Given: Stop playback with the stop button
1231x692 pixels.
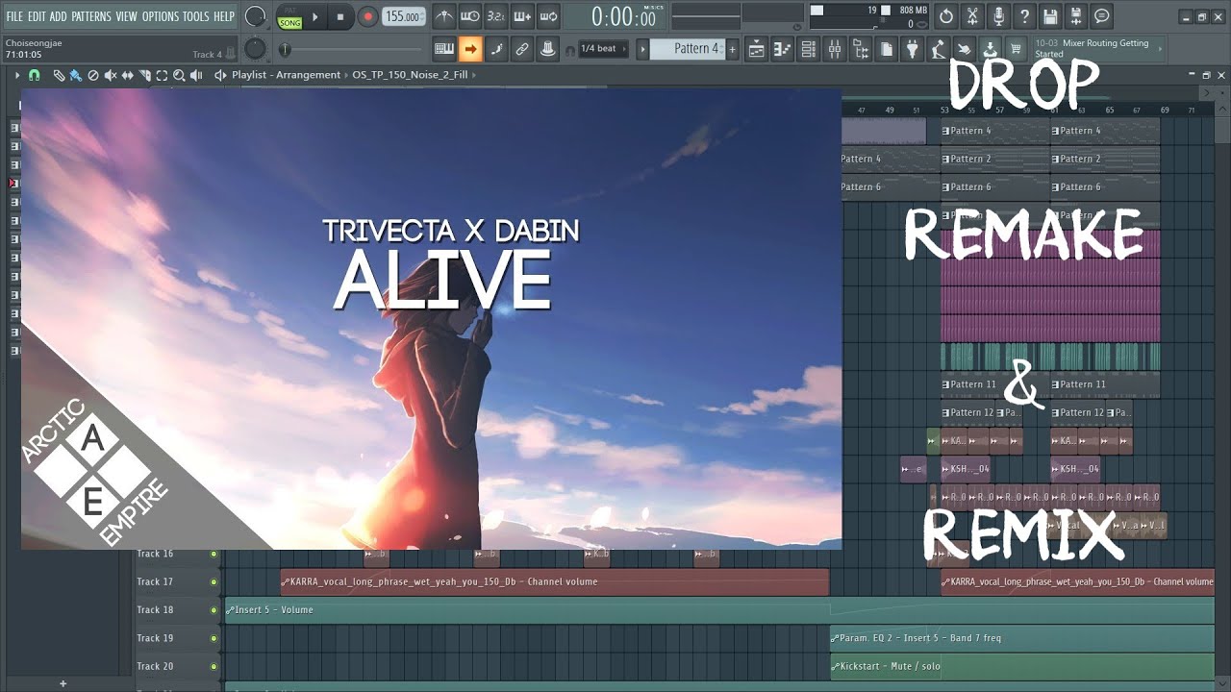Looking at the screenshot, I should tap(340, 16).
